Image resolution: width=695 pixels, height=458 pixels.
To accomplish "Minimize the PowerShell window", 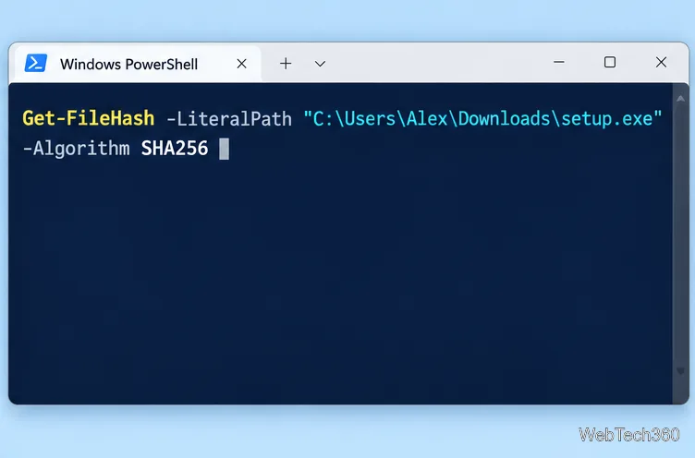I will pyautogui.click(x=559, y=62).
